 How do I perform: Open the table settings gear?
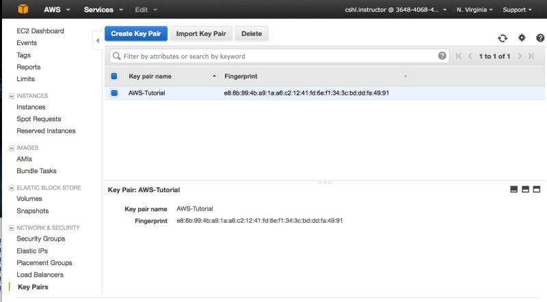(x=522, y=37)
